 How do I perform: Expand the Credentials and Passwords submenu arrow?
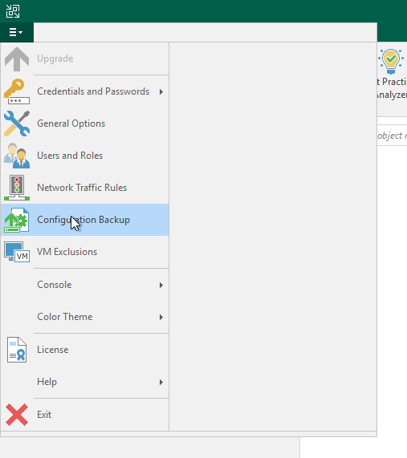(161, 91)
